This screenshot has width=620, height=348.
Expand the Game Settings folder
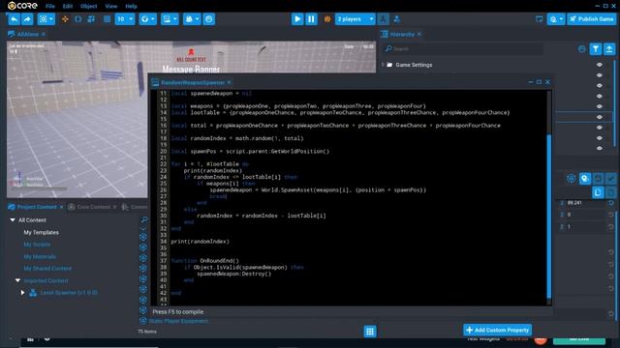click(x=383, y=65)
